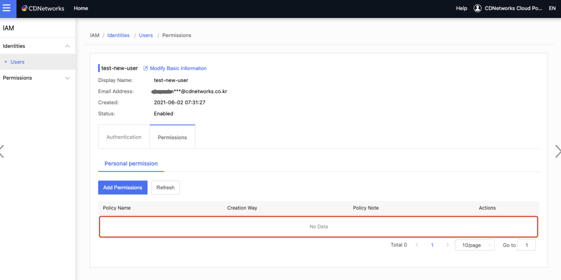Click the Go to page input field
The height and width of the screenshot is (280, 561).
527,245
